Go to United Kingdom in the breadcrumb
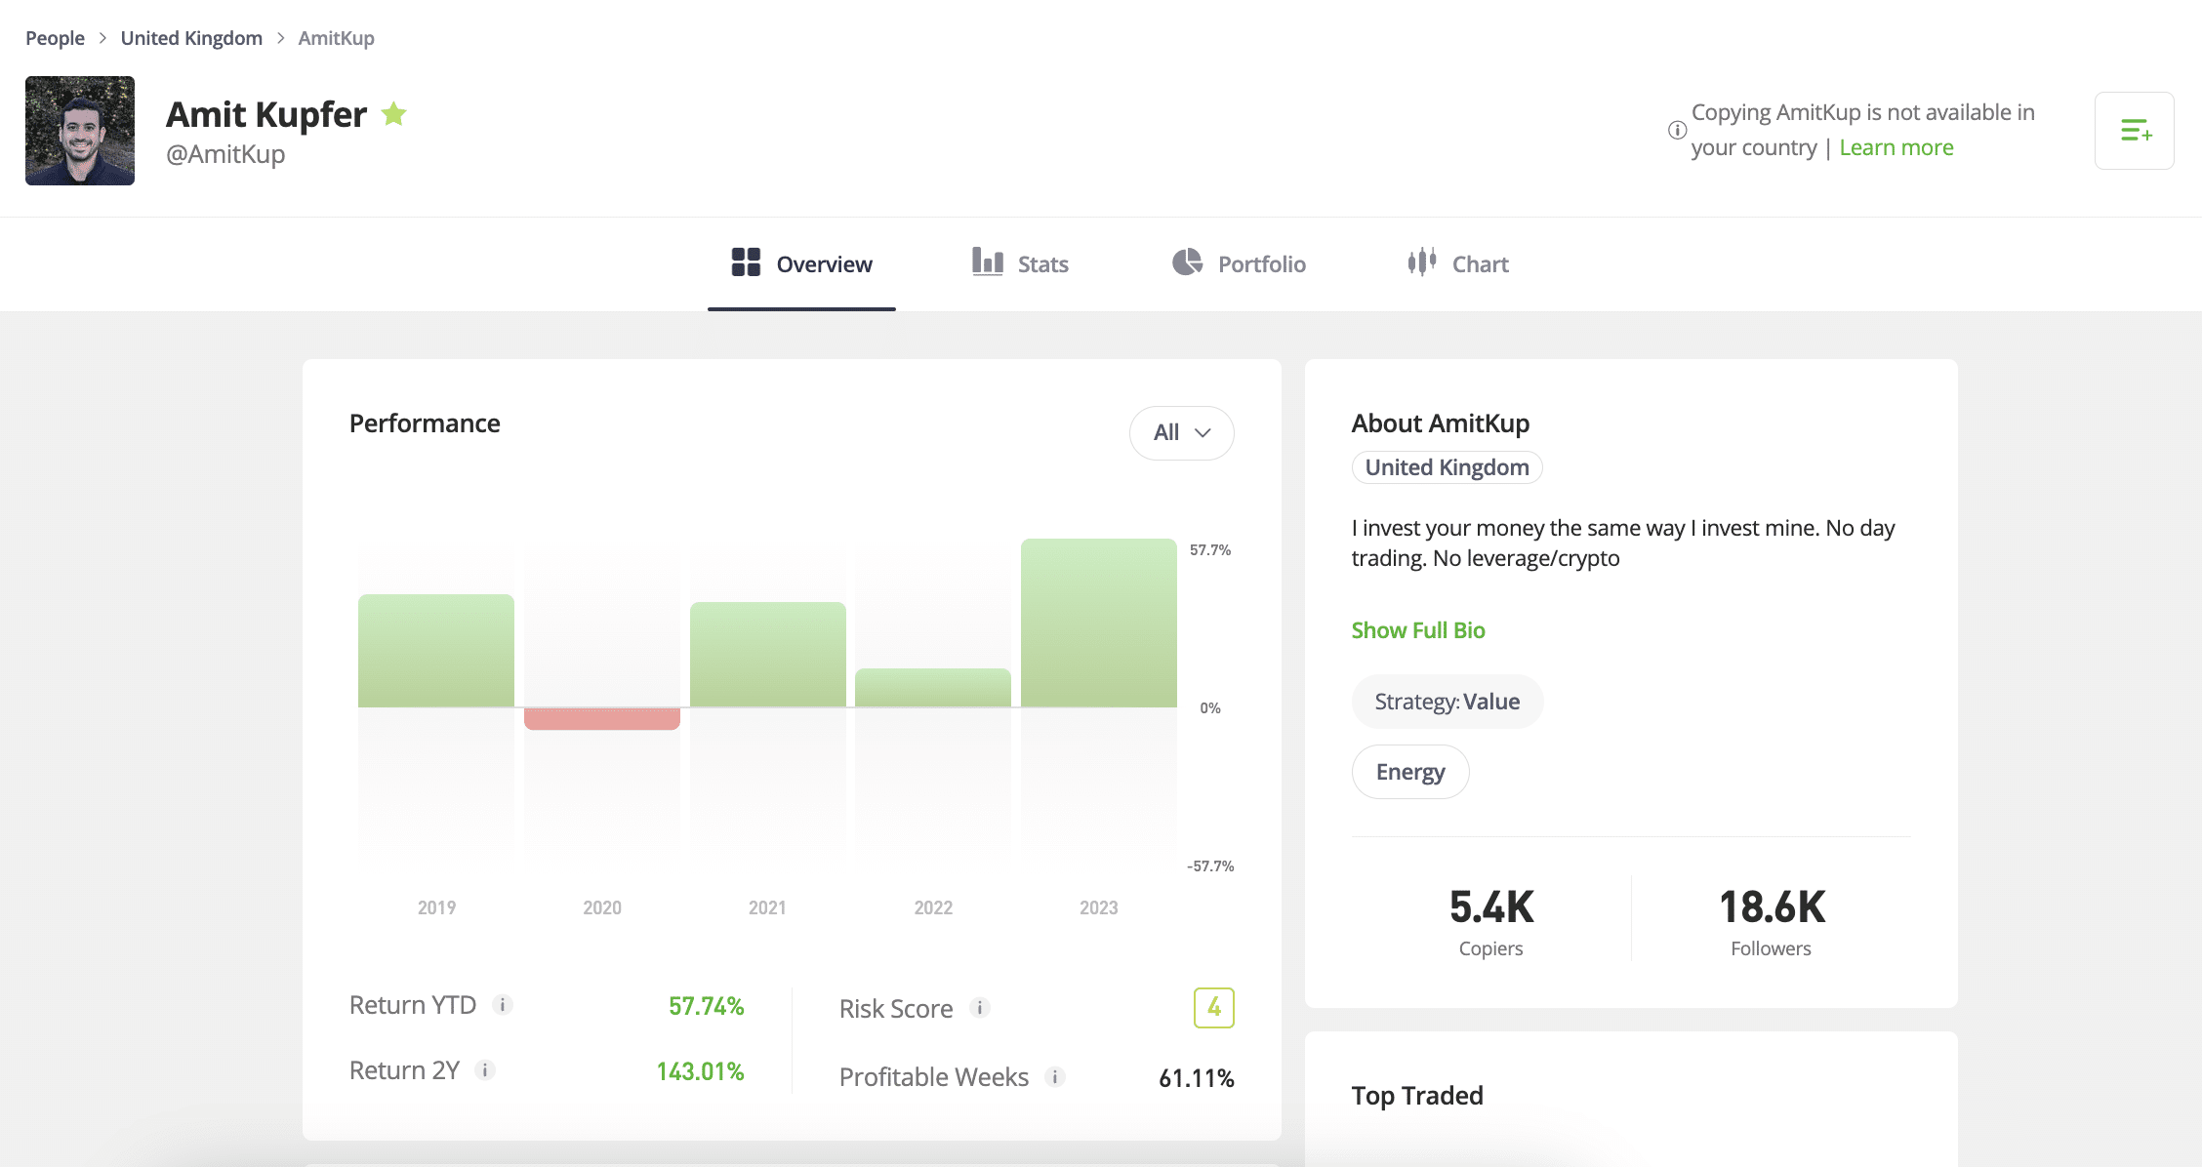2202x1167 pixels. tap(191, 38)
